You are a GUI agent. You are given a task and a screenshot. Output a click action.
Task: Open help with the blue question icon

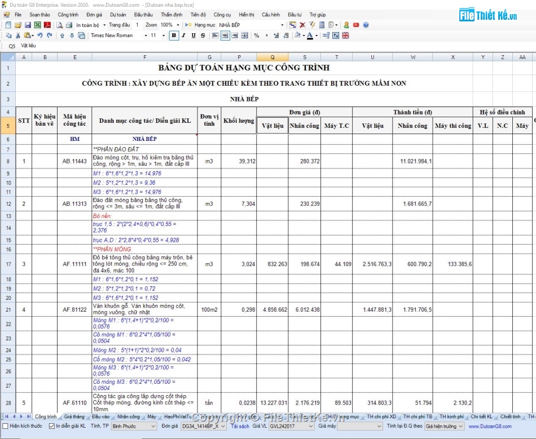366,25
